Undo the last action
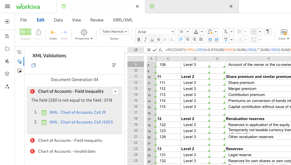The width and height of the screenshot is (291, 165). click(x=53, y=32)
